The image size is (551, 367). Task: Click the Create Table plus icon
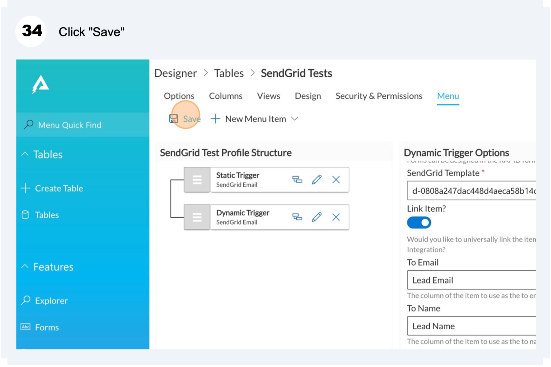coord(25,188)
